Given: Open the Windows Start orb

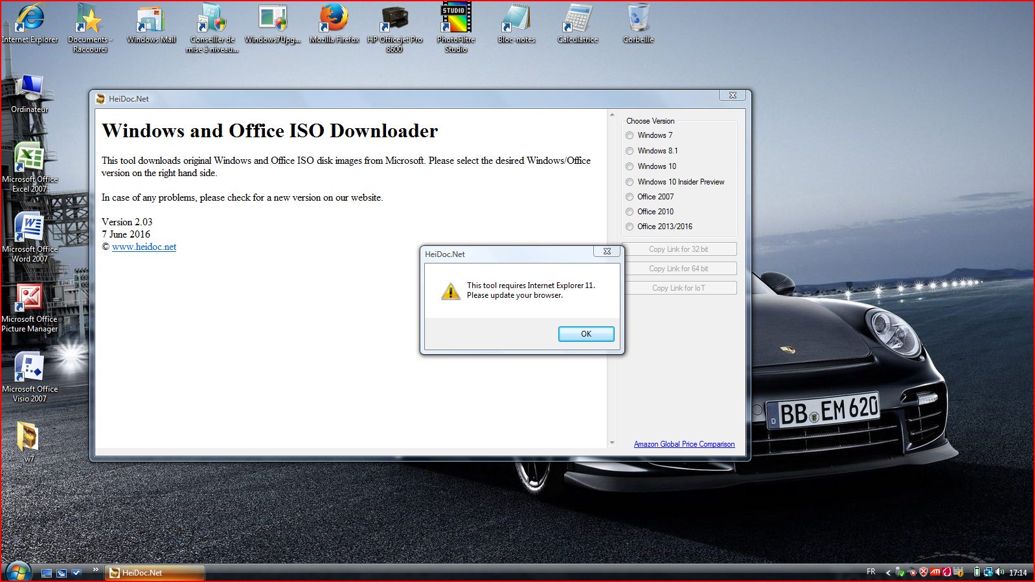Looking at the screenshot, I should click(x=17, y=572).
